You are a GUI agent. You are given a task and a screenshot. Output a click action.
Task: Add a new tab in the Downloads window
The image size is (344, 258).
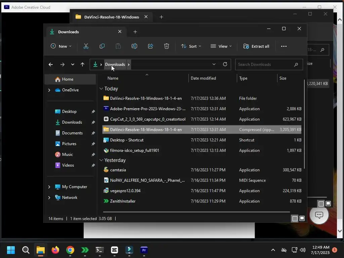(135, 32)
